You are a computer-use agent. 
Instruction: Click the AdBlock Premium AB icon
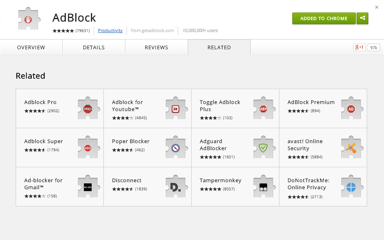352,108
